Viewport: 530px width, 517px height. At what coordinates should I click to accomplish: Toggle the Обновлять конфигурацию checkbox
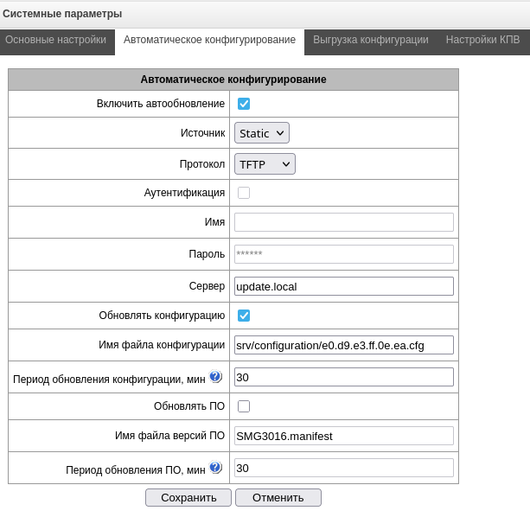[x=244, y=316]
